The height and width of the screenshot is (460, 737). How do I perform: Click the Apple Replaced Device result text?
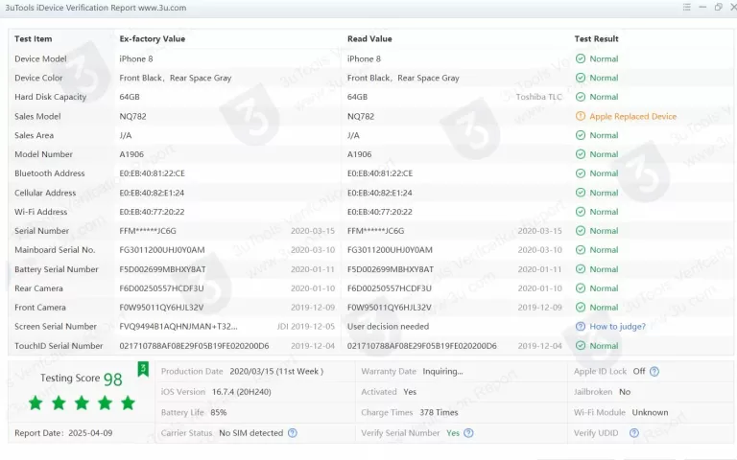point(632,116)
